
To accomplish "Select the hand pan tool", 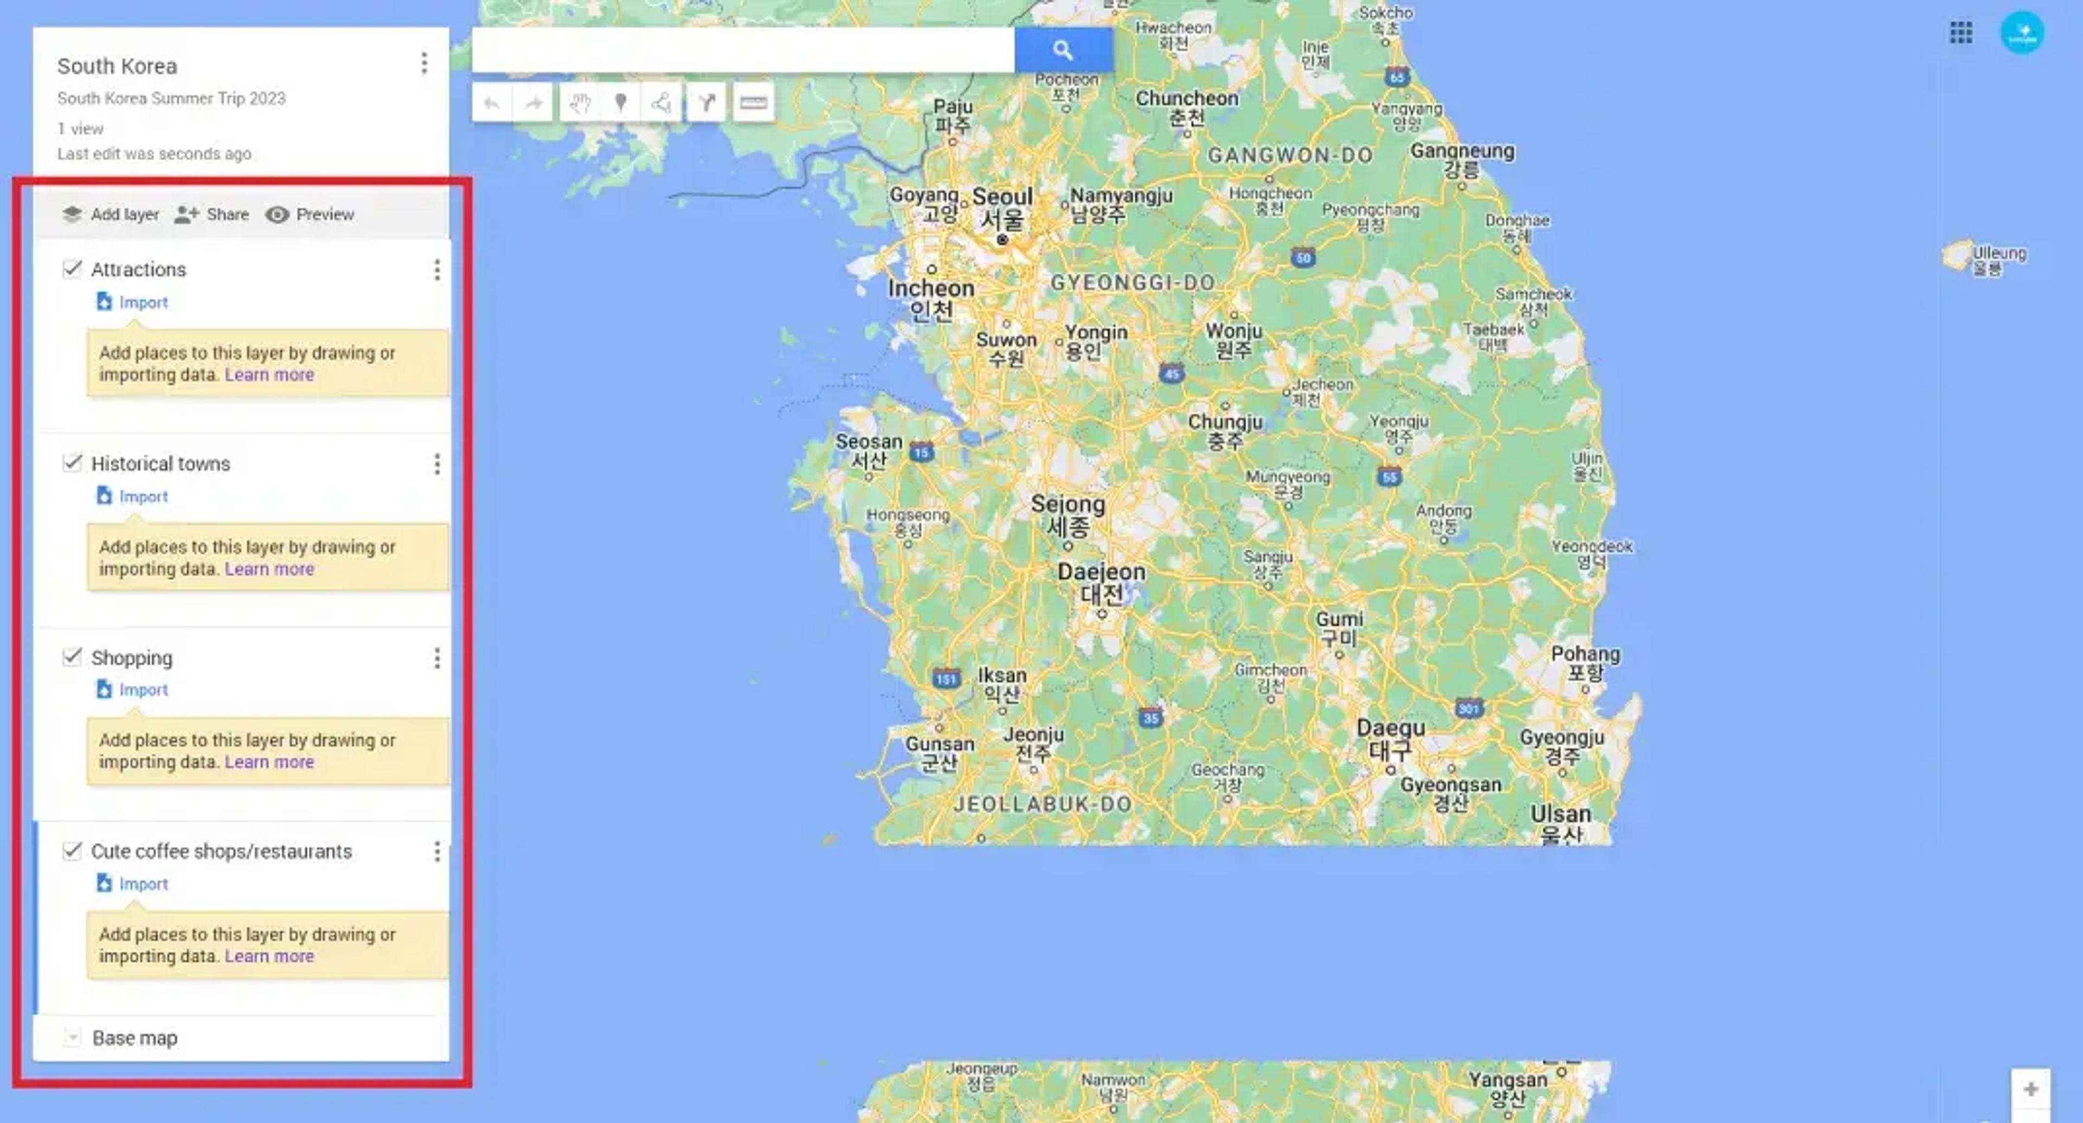I will tap(580, 103).
